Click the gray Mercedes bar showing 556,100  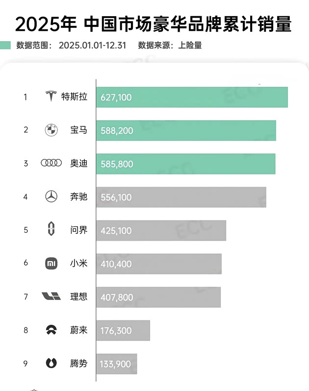181,197
